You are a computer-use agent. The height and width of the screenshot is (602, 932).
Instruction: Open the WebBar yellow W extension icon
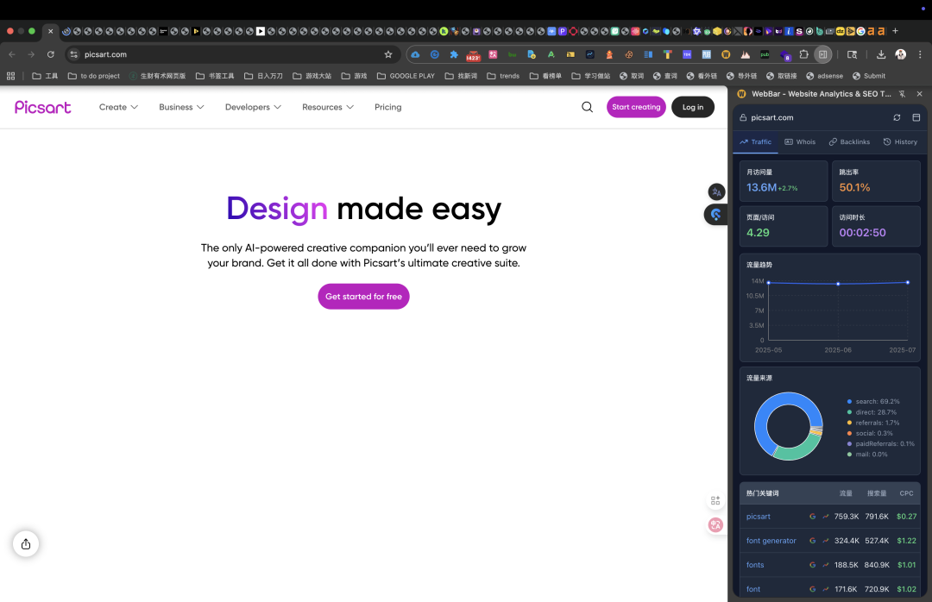726,54
